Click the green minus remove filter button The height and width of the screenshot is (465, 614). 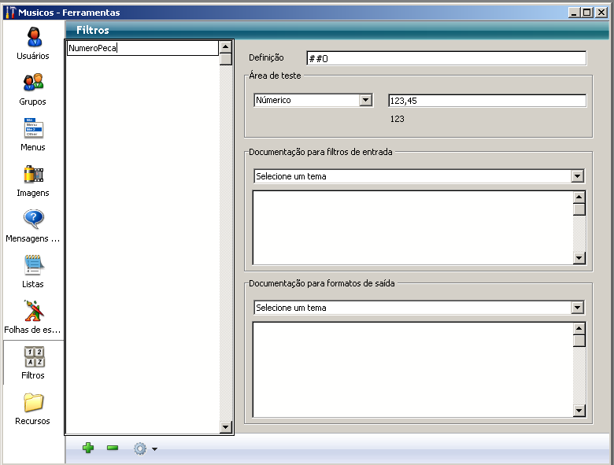(x=113, y=448)
